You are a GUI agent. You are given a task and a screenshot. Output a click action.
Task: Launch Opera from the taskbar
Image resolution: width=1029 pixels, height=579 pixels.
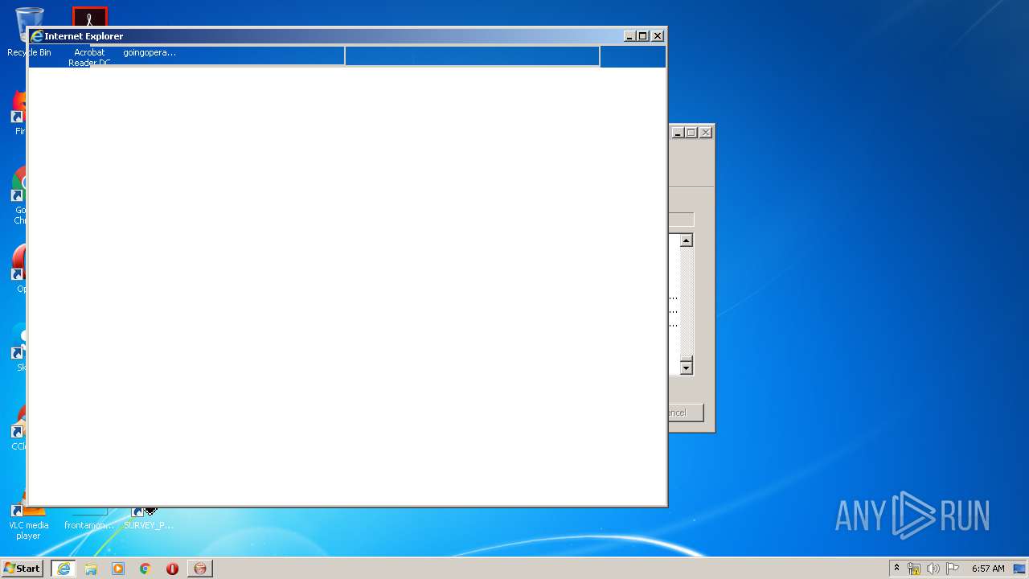point(172,569)
